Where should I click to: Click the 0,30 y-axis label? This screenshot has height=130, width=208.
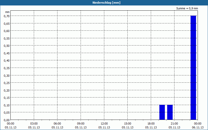click(x=7, y=75)
